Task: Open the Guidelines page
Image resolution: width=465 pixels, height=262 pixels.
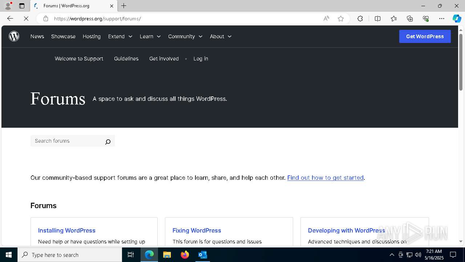Action: (x=126, y=59)
